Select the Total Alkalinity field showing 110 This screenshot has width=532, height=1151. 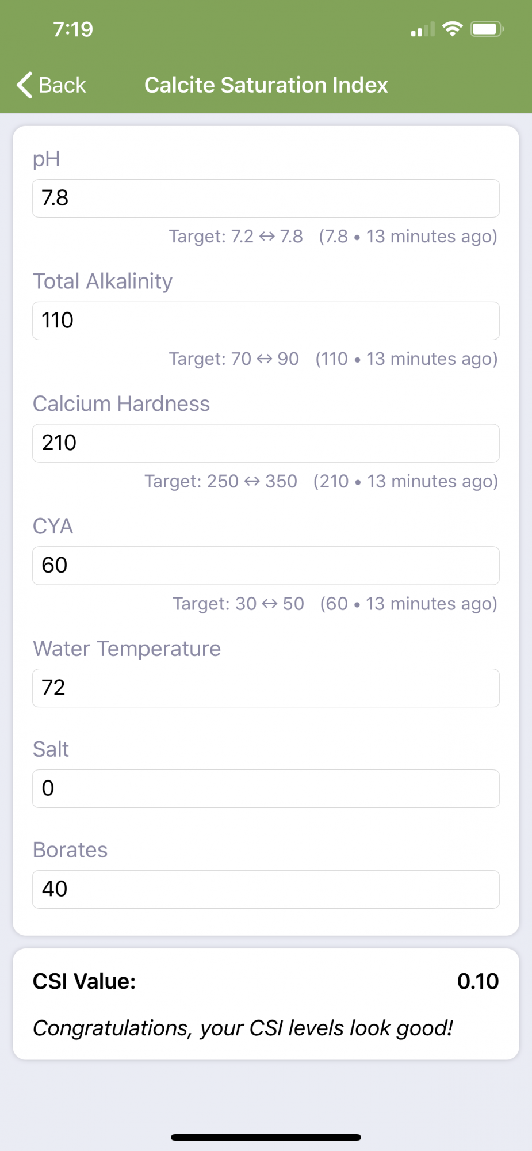[x=266, y=321]
